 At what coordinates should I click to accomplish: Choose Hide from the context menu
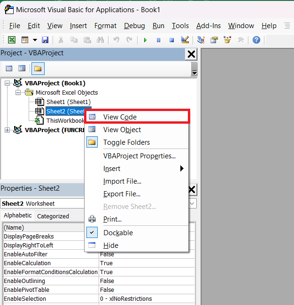click(137, 245)
